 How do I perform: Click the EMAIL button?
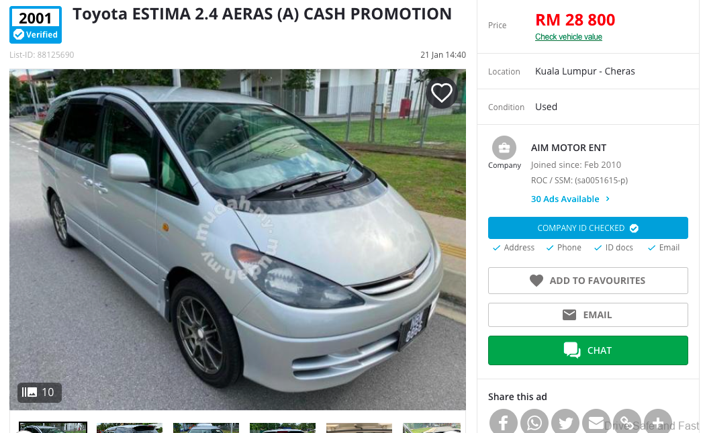588,315
